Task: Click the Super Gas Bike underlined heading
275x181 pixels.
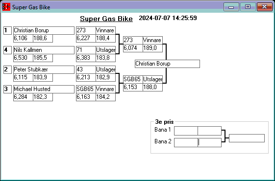Action: 106,19
